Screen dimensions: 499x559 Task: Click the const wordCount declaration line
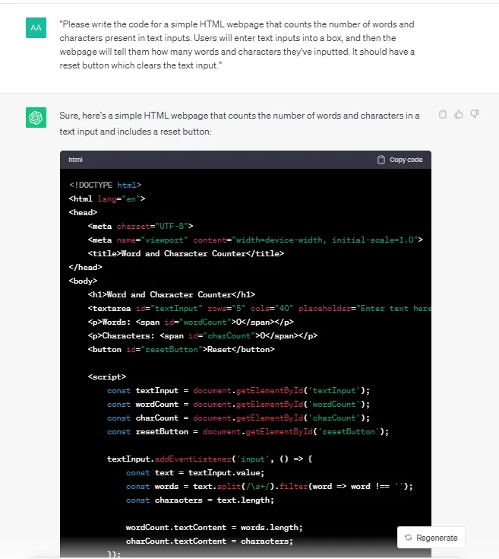pos(238,405)
